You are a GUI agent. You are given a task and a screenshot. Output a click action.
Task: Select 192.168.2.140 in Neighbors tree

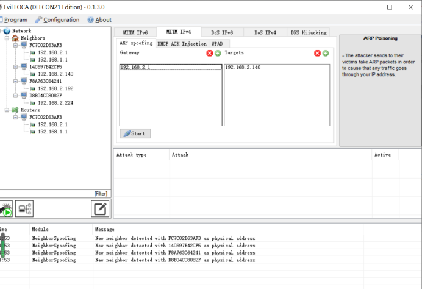pyautogui.click(x=55, y=74)
